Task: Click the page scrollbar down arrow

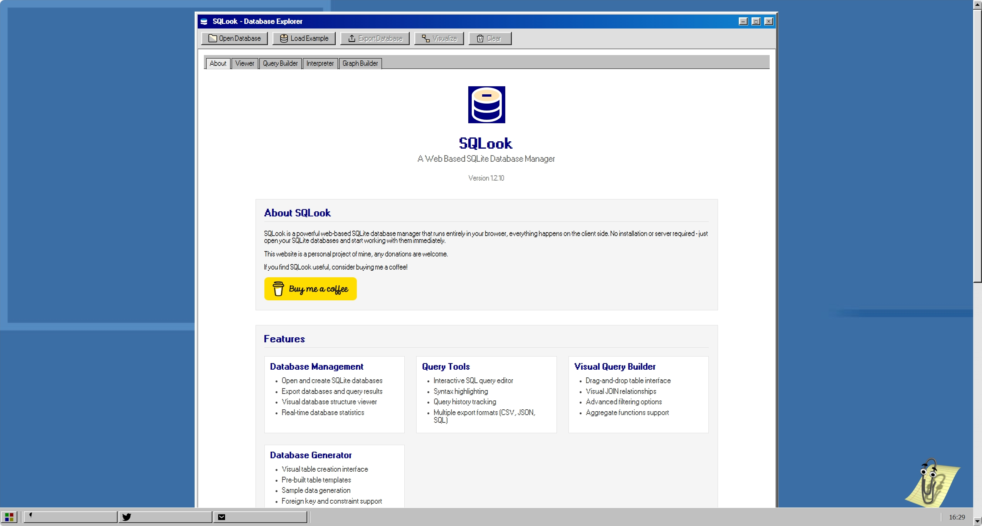Action: [977, 521]
